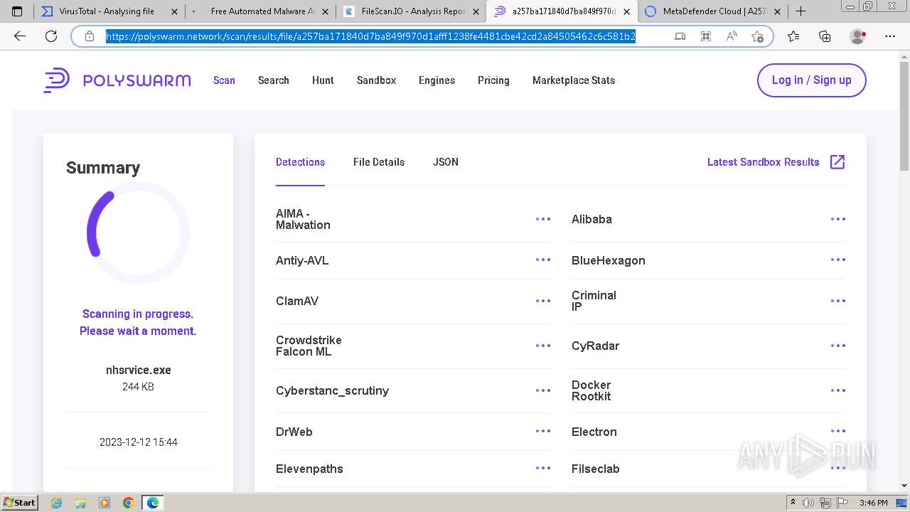Image resolution: width=910 pixels, height=512 pixels.
Task: Open Windows Explorer from taskbar
Action: point(80,503)
